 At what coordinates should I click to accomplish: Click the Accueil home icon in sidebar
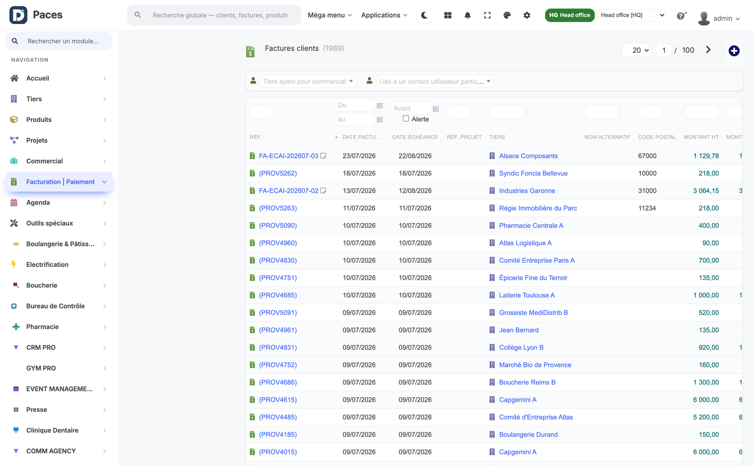click(14, 78)
